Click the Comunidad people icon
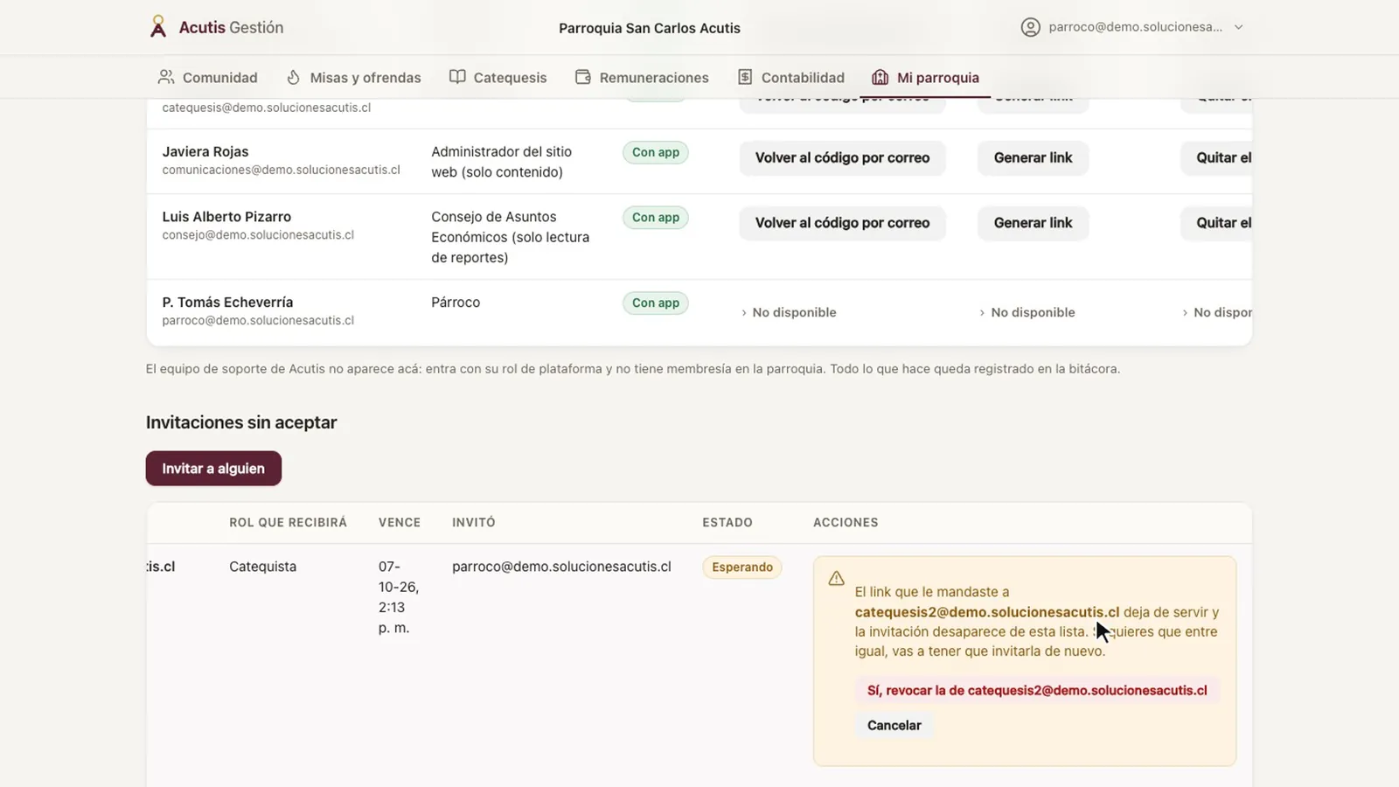The width and height of the screenshot is (1399, 787). 166,77
